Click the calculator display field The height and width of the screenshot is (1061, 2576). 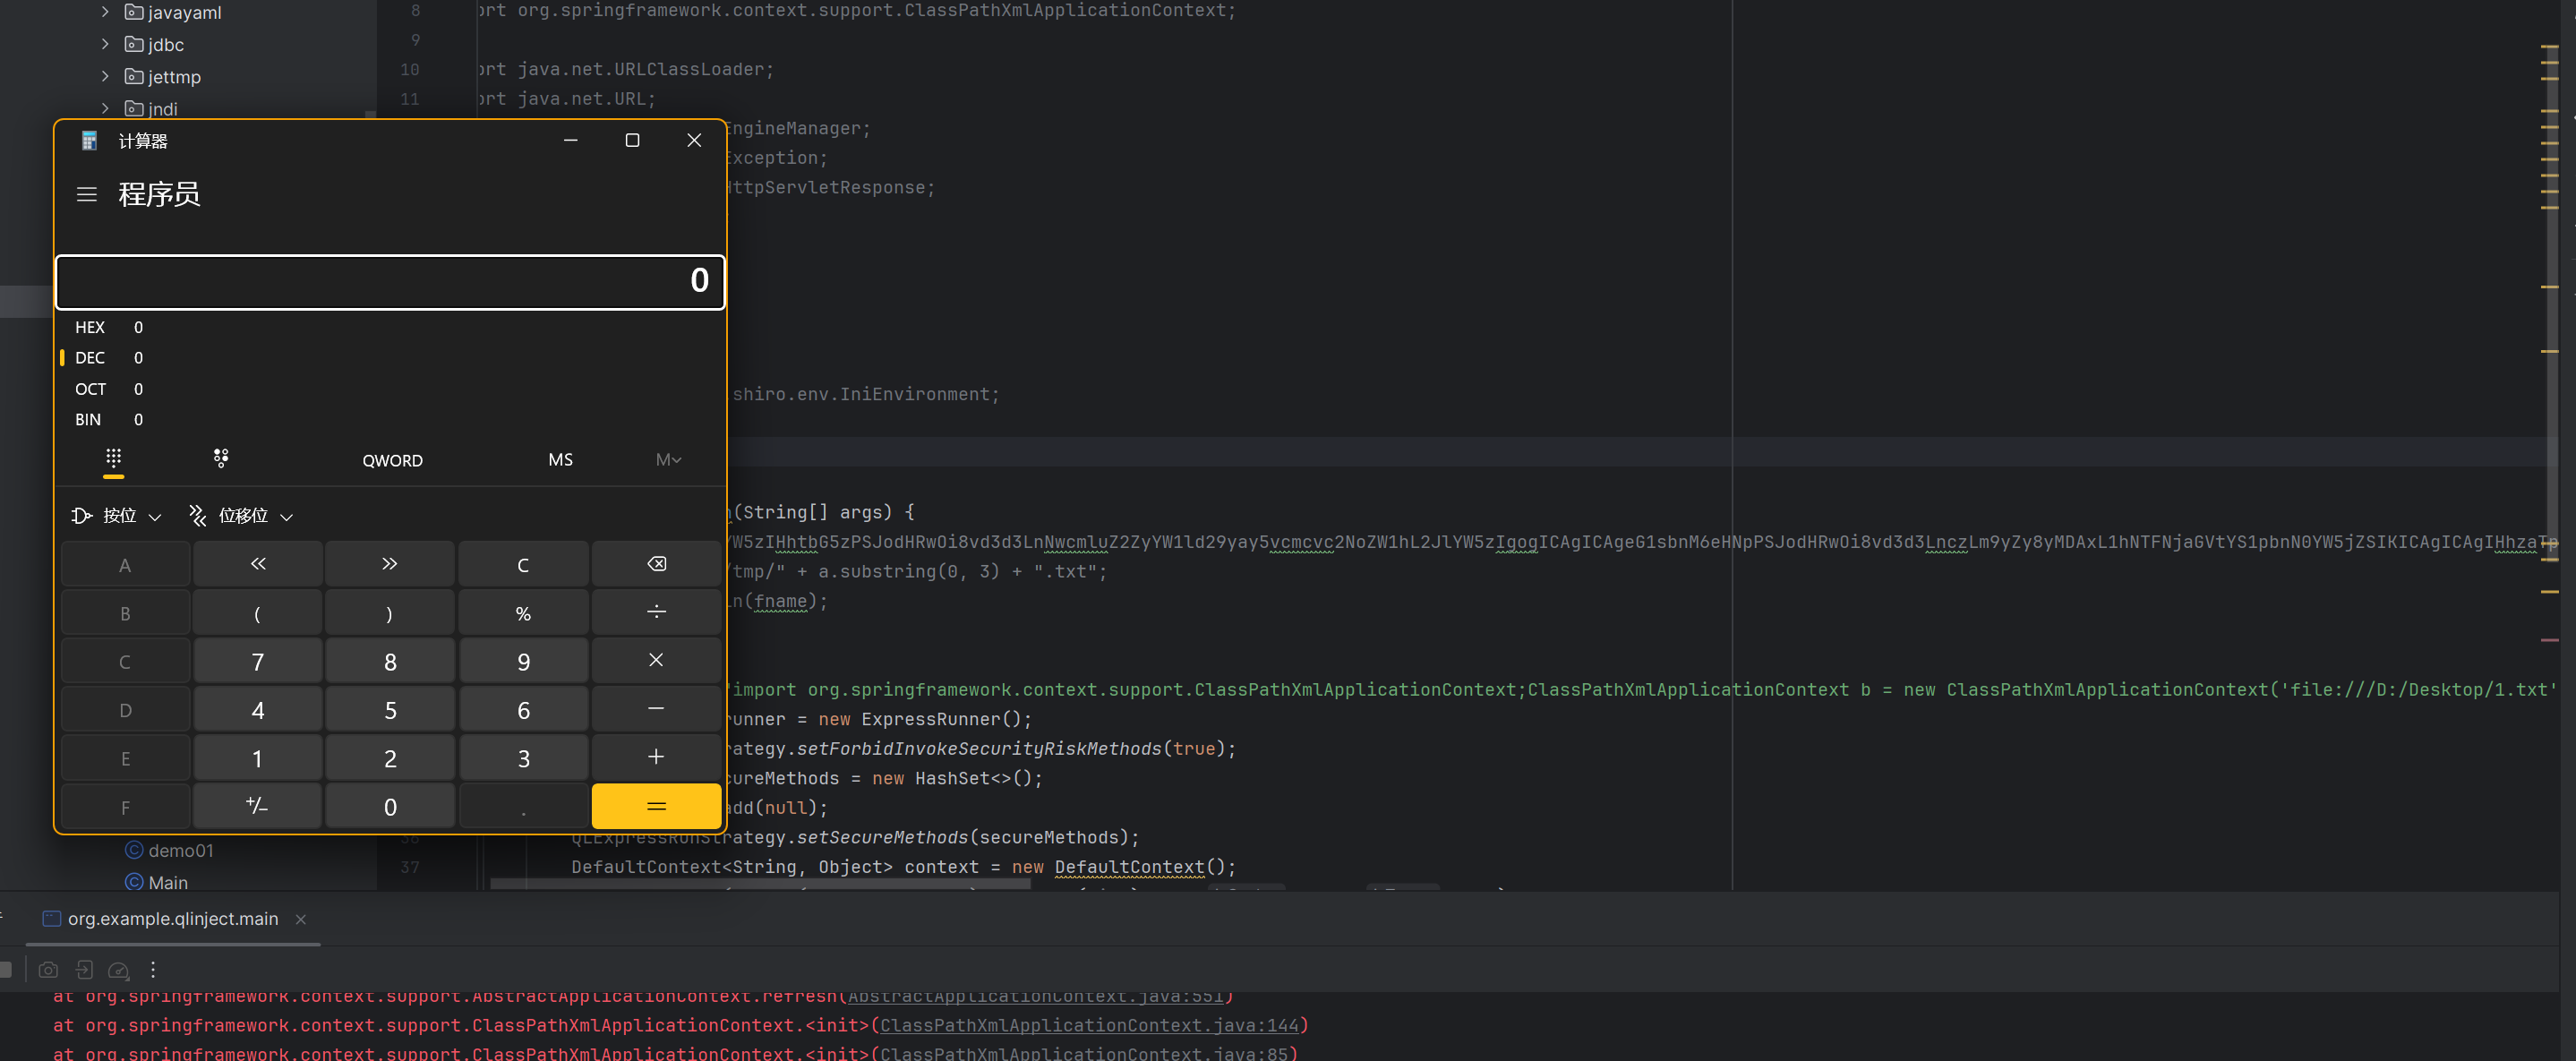click(x=390, y=281)
